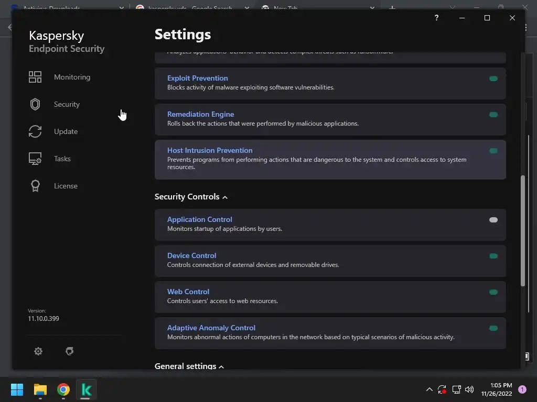Toggle Host Intrusion Prevention off
Screen dimensions: 537x402
(493, 151)
